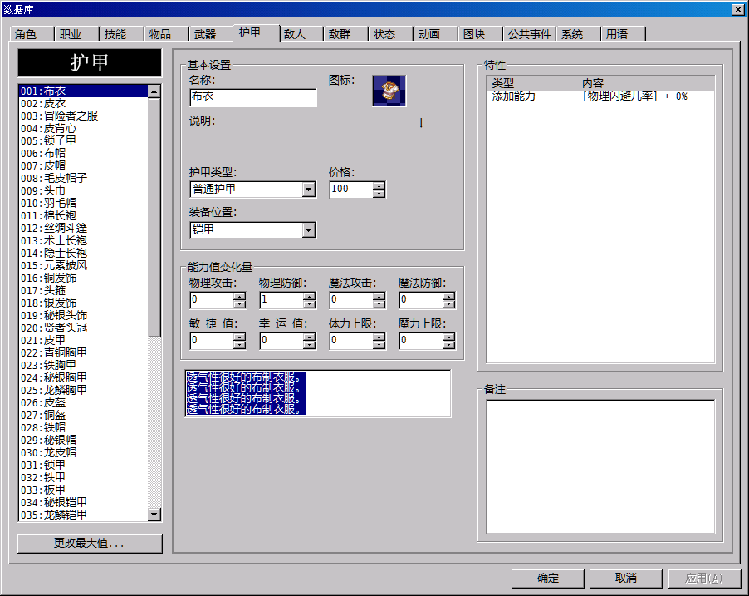Image resolution: width=749 pixels, height=596 pixels.
Task: Increase 物理攻击 with the up spinner
Action: (x=240, y=297)
